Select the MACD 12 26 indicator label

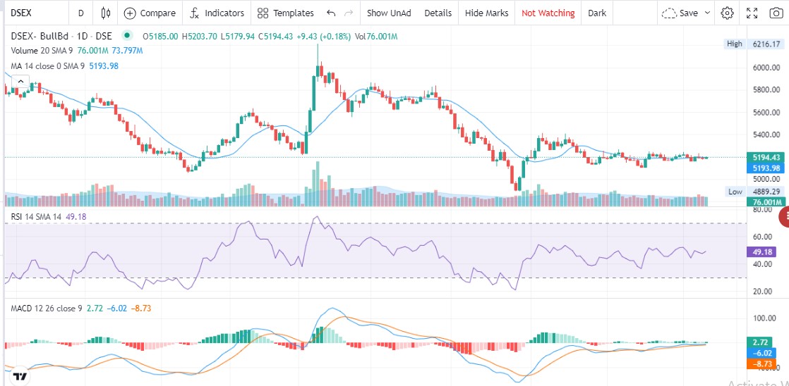coord(47,309)
